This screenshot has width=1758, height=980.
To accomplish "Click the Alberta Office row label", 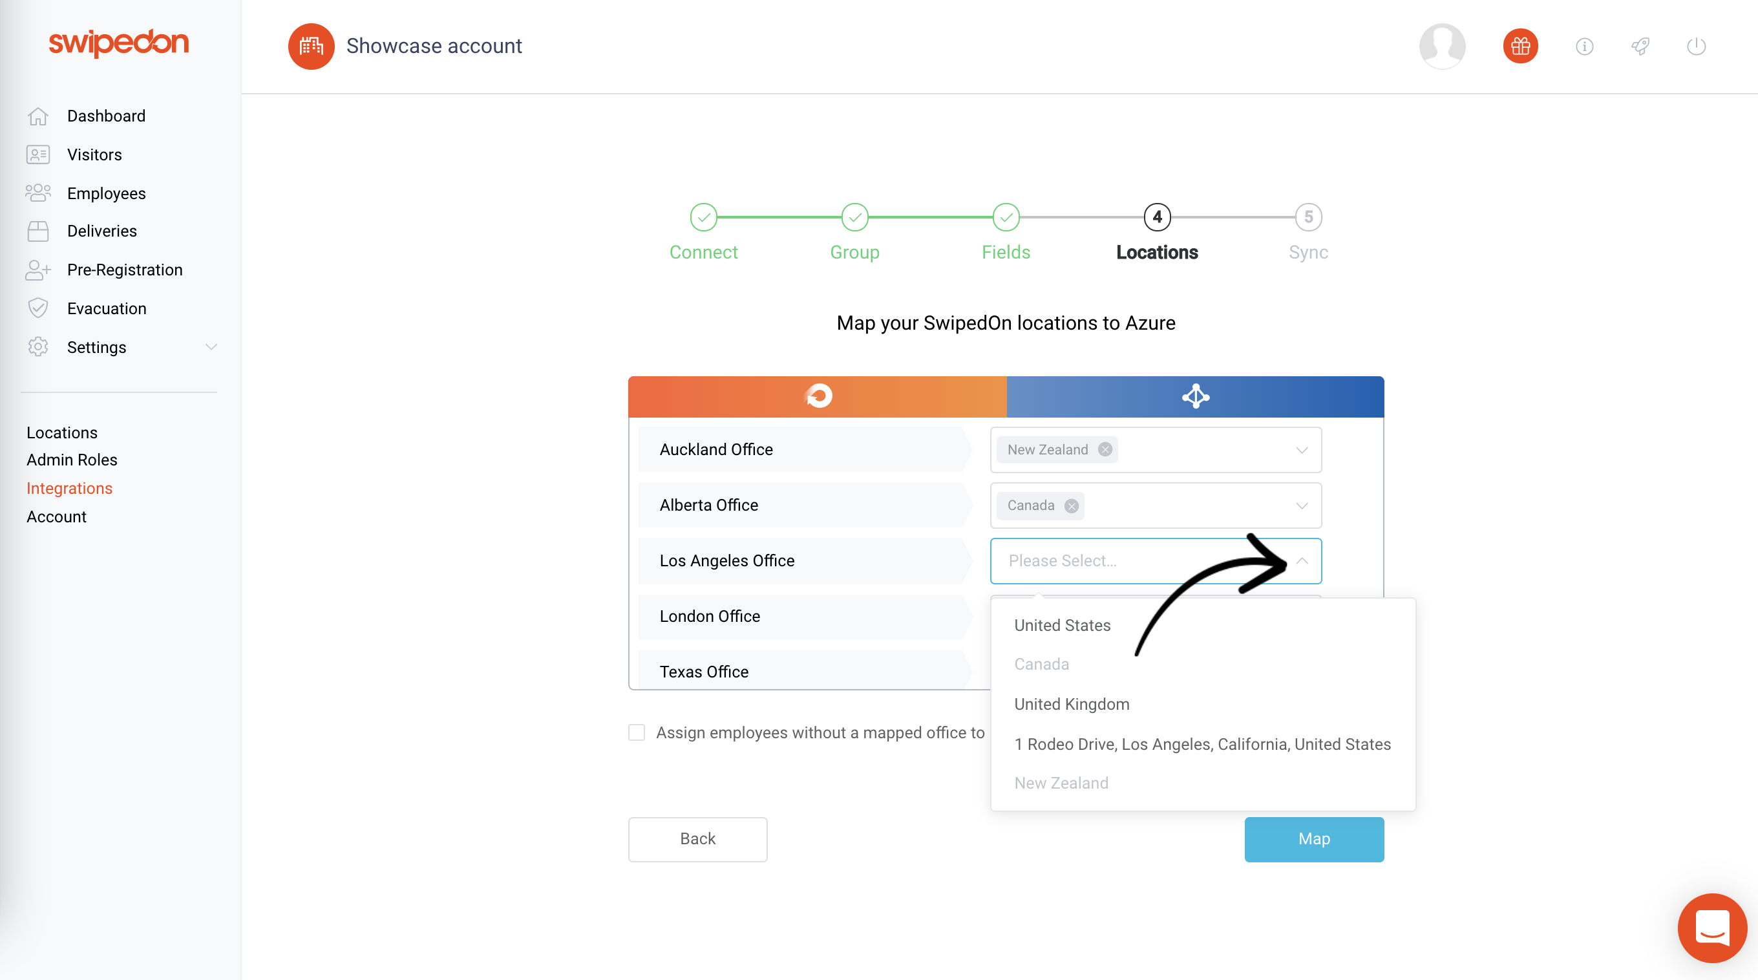I will click(708, 505).
